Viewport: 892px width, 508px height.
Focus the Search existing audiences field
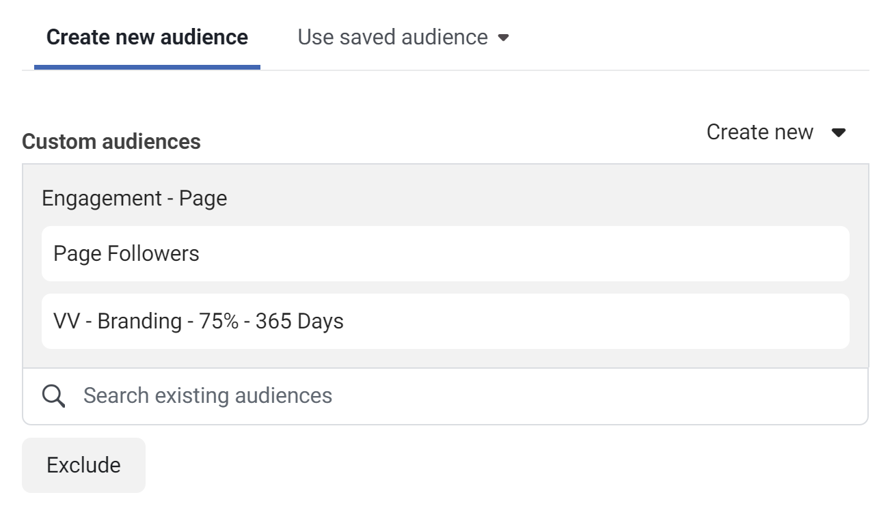(445, 396)
